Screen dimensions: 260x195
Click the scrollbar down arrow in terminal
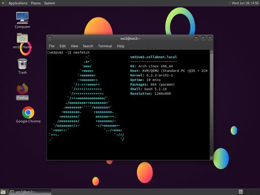212,158
